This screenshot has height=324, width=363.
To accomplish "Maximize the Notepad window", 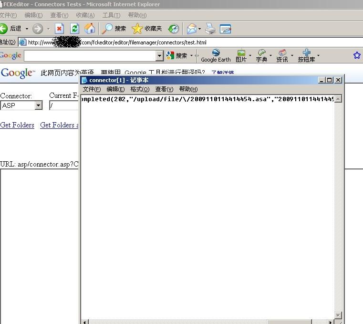I will [330, 80].
